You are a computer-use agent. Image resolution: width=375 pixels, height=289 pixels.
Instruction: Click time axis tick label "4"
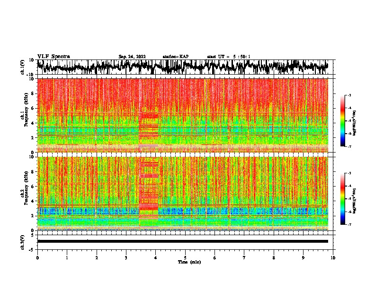click(156, 258)
